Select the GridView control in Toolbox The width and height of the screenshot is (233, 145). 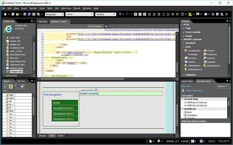(x=209, y=58)
